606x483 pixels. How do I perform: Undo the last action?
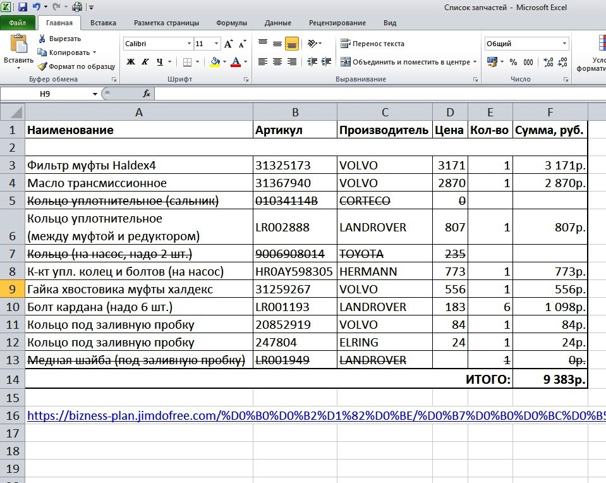pyautogui.click(x=37, y=6)
